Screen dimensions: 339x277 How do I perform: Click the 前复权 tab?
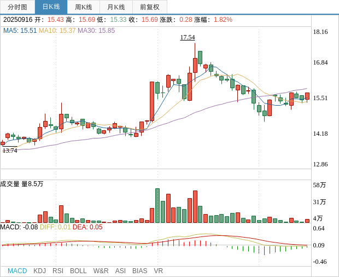click(x=150, y=7)
